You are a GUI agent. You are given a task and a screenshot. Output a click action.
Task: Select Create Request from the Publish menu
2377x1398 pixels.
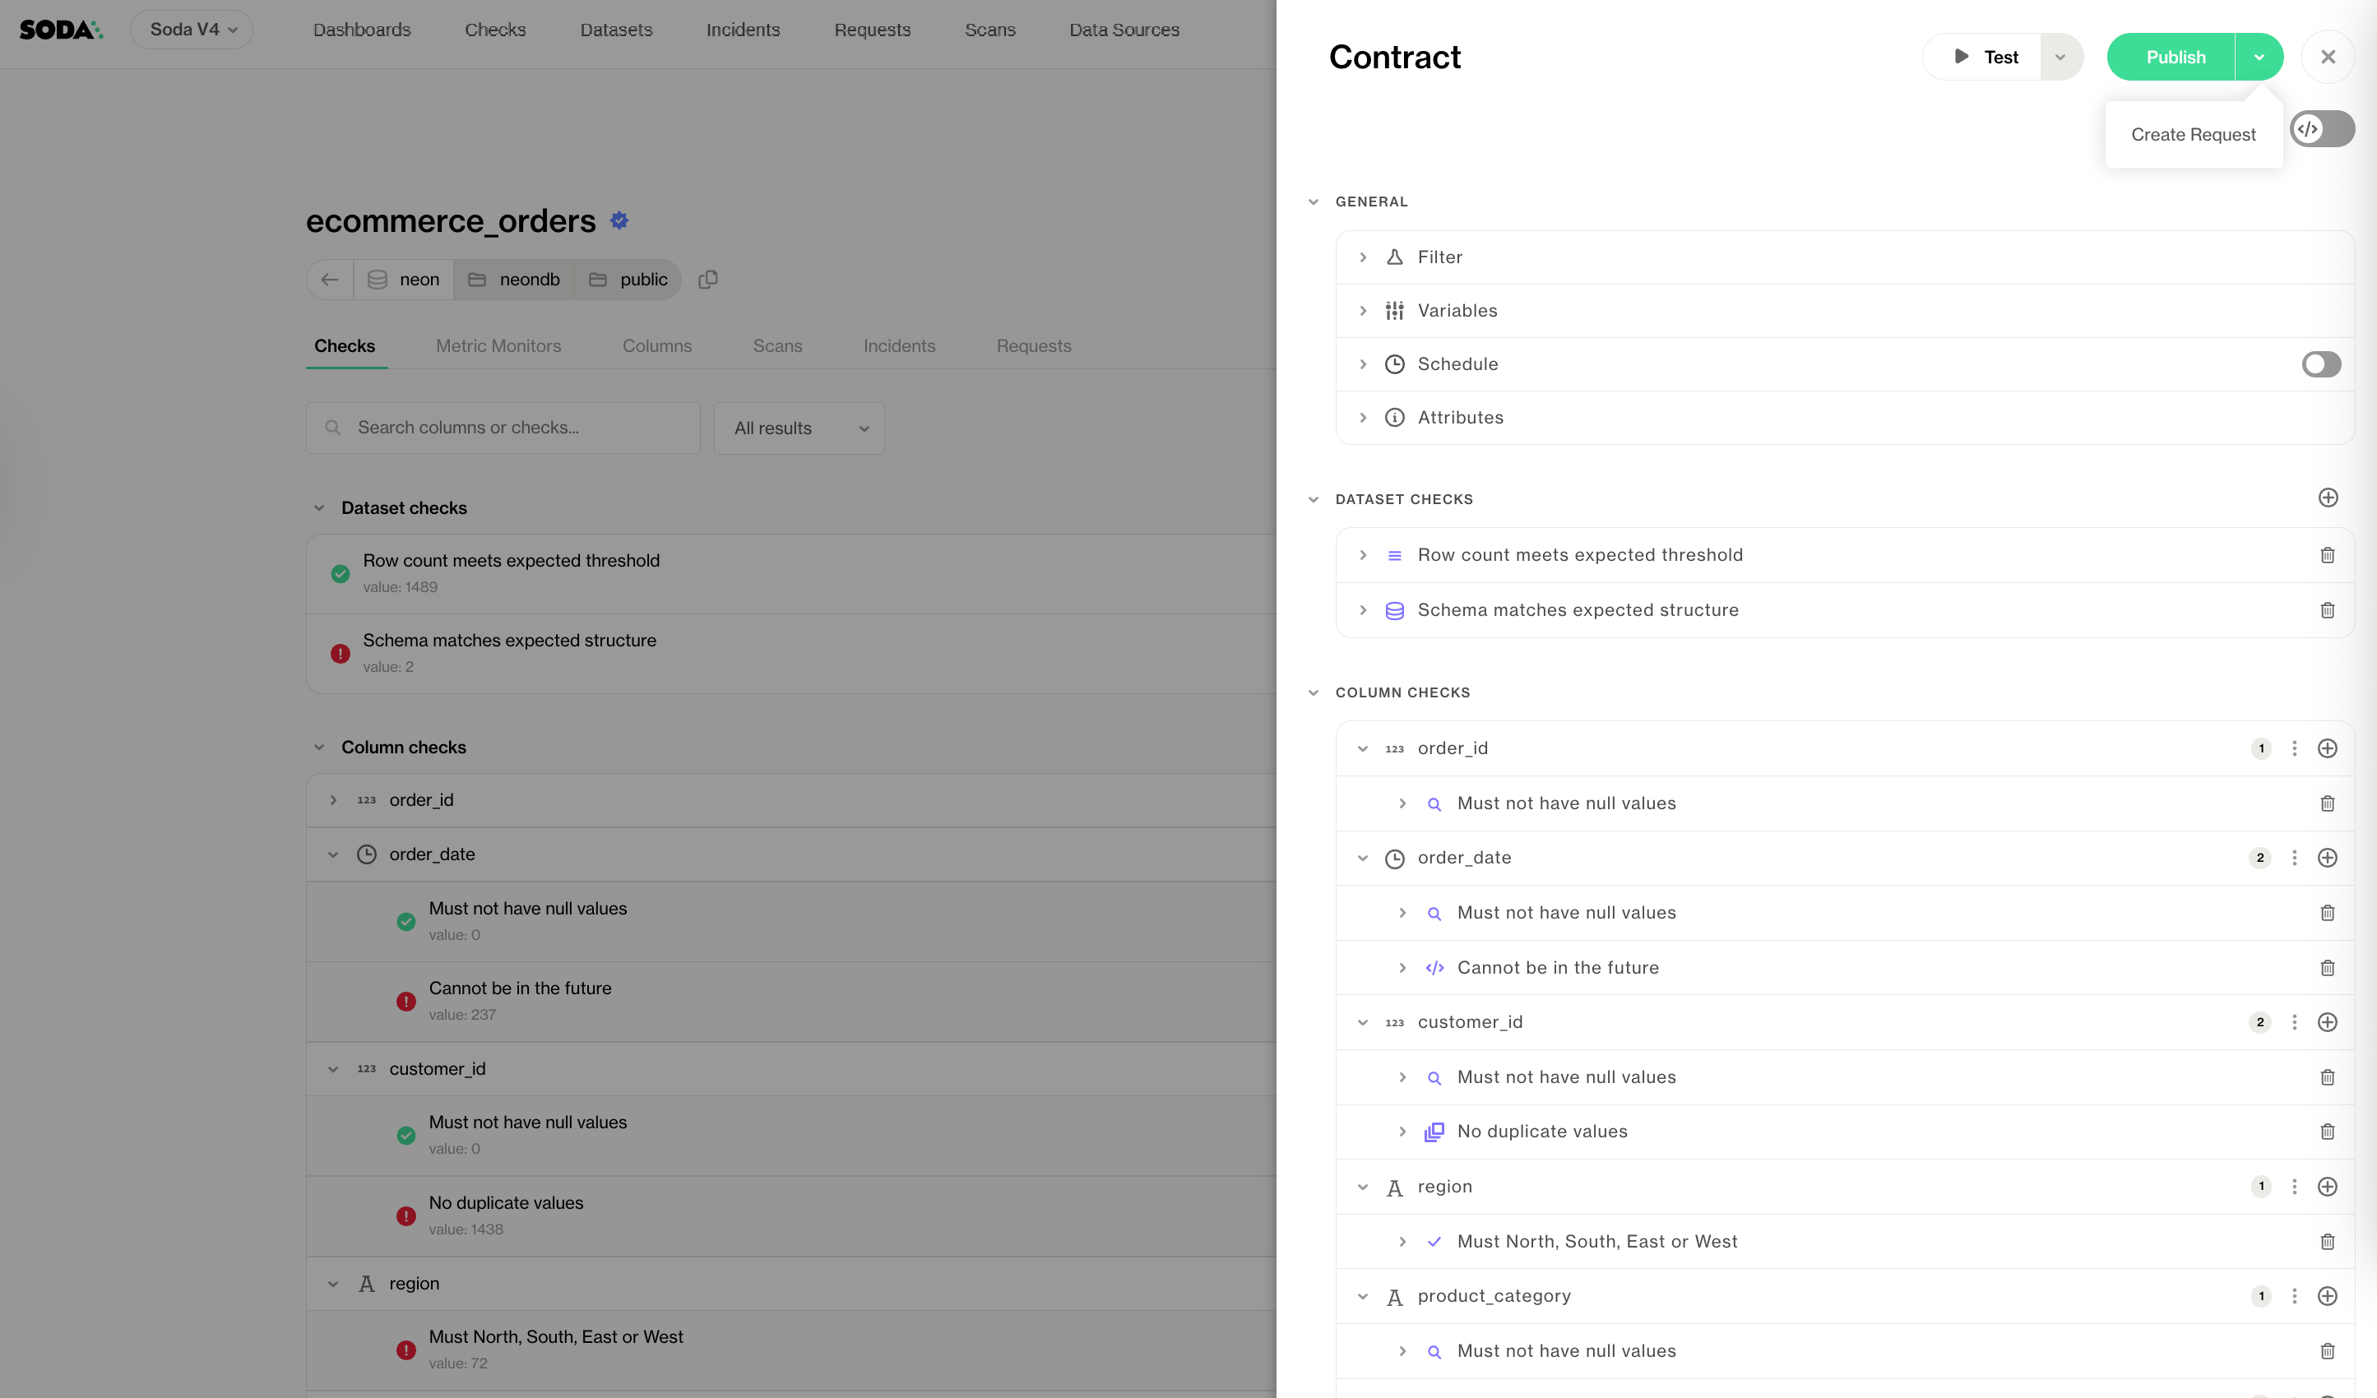coord(2193,135)
